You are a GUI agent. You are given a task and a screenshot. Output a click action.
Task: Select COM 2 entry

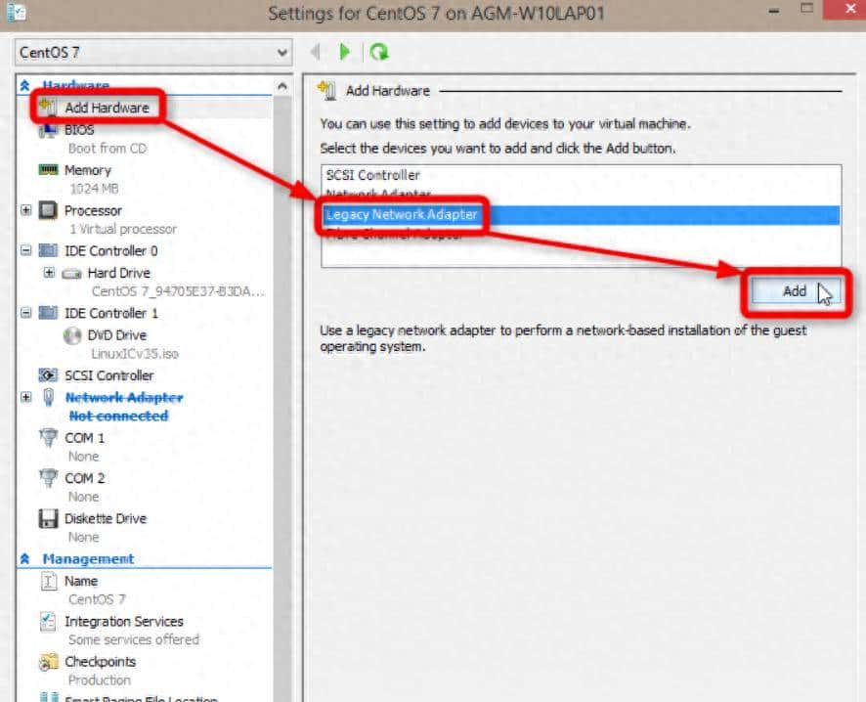tap(84, 478)
